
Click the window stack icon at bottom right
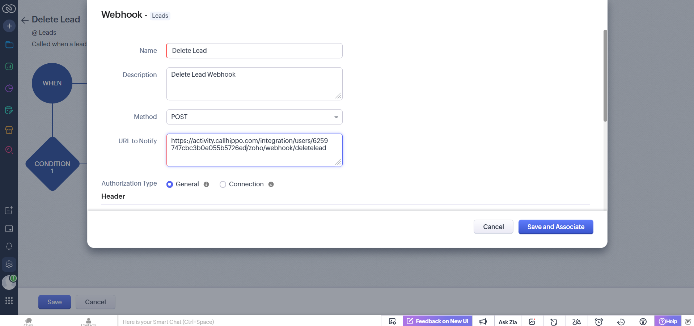[688, 321]
